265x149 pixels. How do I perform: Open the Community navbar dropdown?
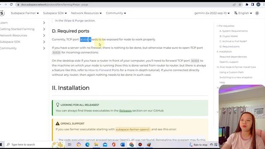pyautogui.click(x=116, y=13)
